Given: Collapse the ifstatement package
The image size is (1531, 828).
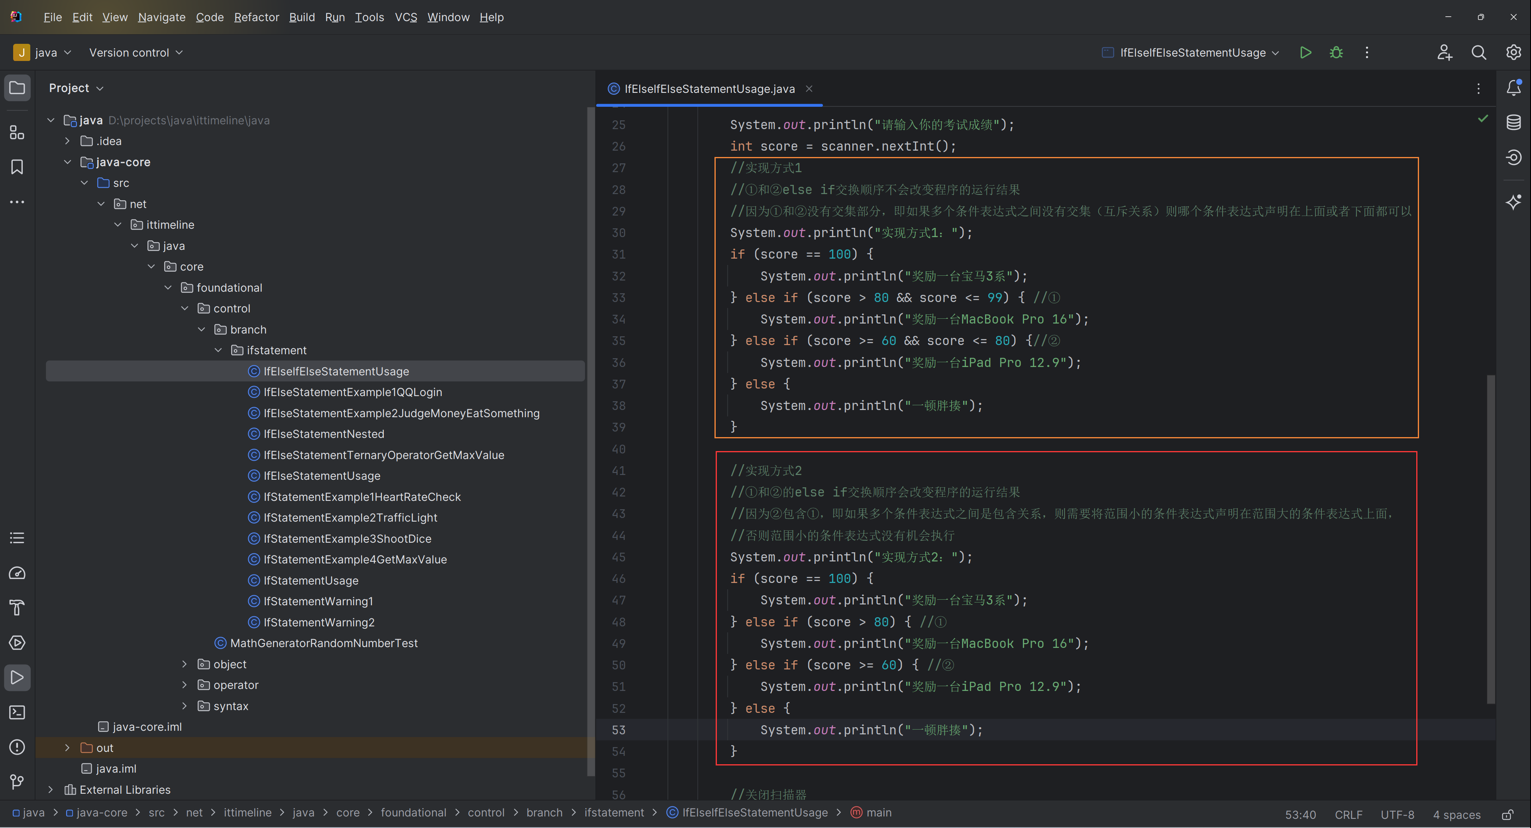Looking at the screenshot, I should click(218, 350).
